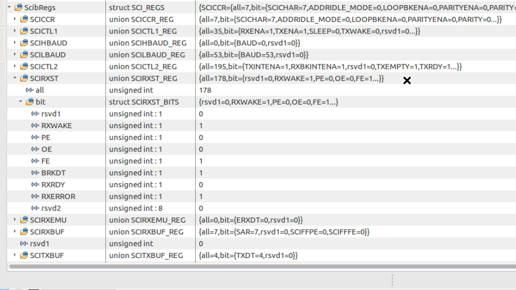Click the SCIHBAUD union icon
Viewport: 516px width, 290px height.
tap(24, 43)
